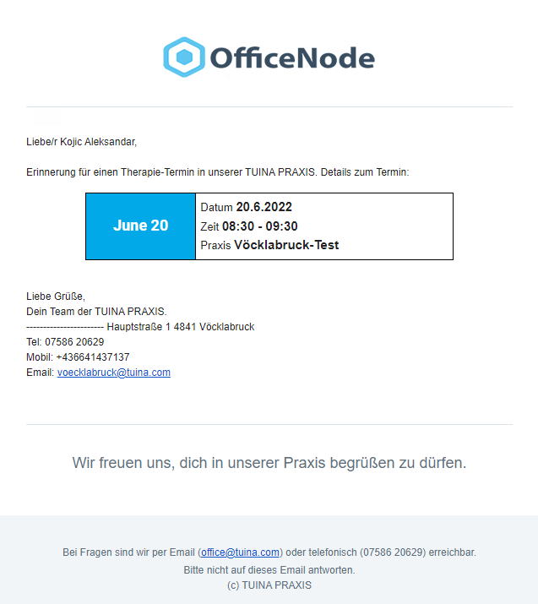
Task: Select the Zeit 08:30 - 09:30 line
Action: pos(249,226)
